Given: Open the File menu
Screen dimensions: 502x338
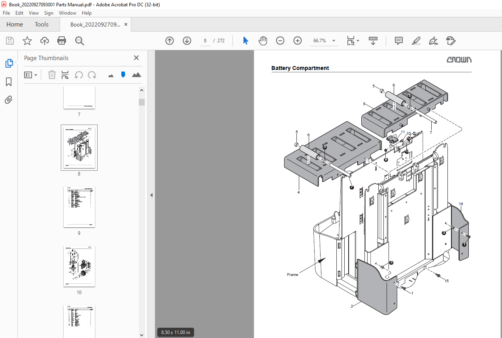Looking at the screenshot, I should point(6,13).
